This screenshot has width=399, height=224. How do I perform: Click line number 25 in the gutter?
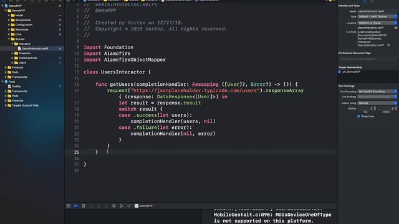tap(77, 152)
